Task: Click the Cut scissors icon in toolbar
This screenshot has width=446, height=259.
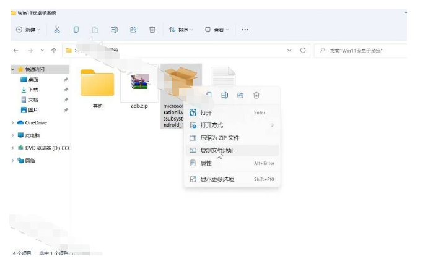Action: (57, 30)
